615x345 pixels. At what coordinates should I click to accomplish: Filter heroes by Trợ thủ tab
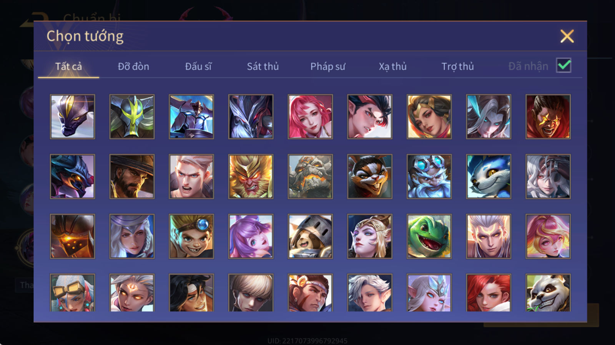pos(457,66)
